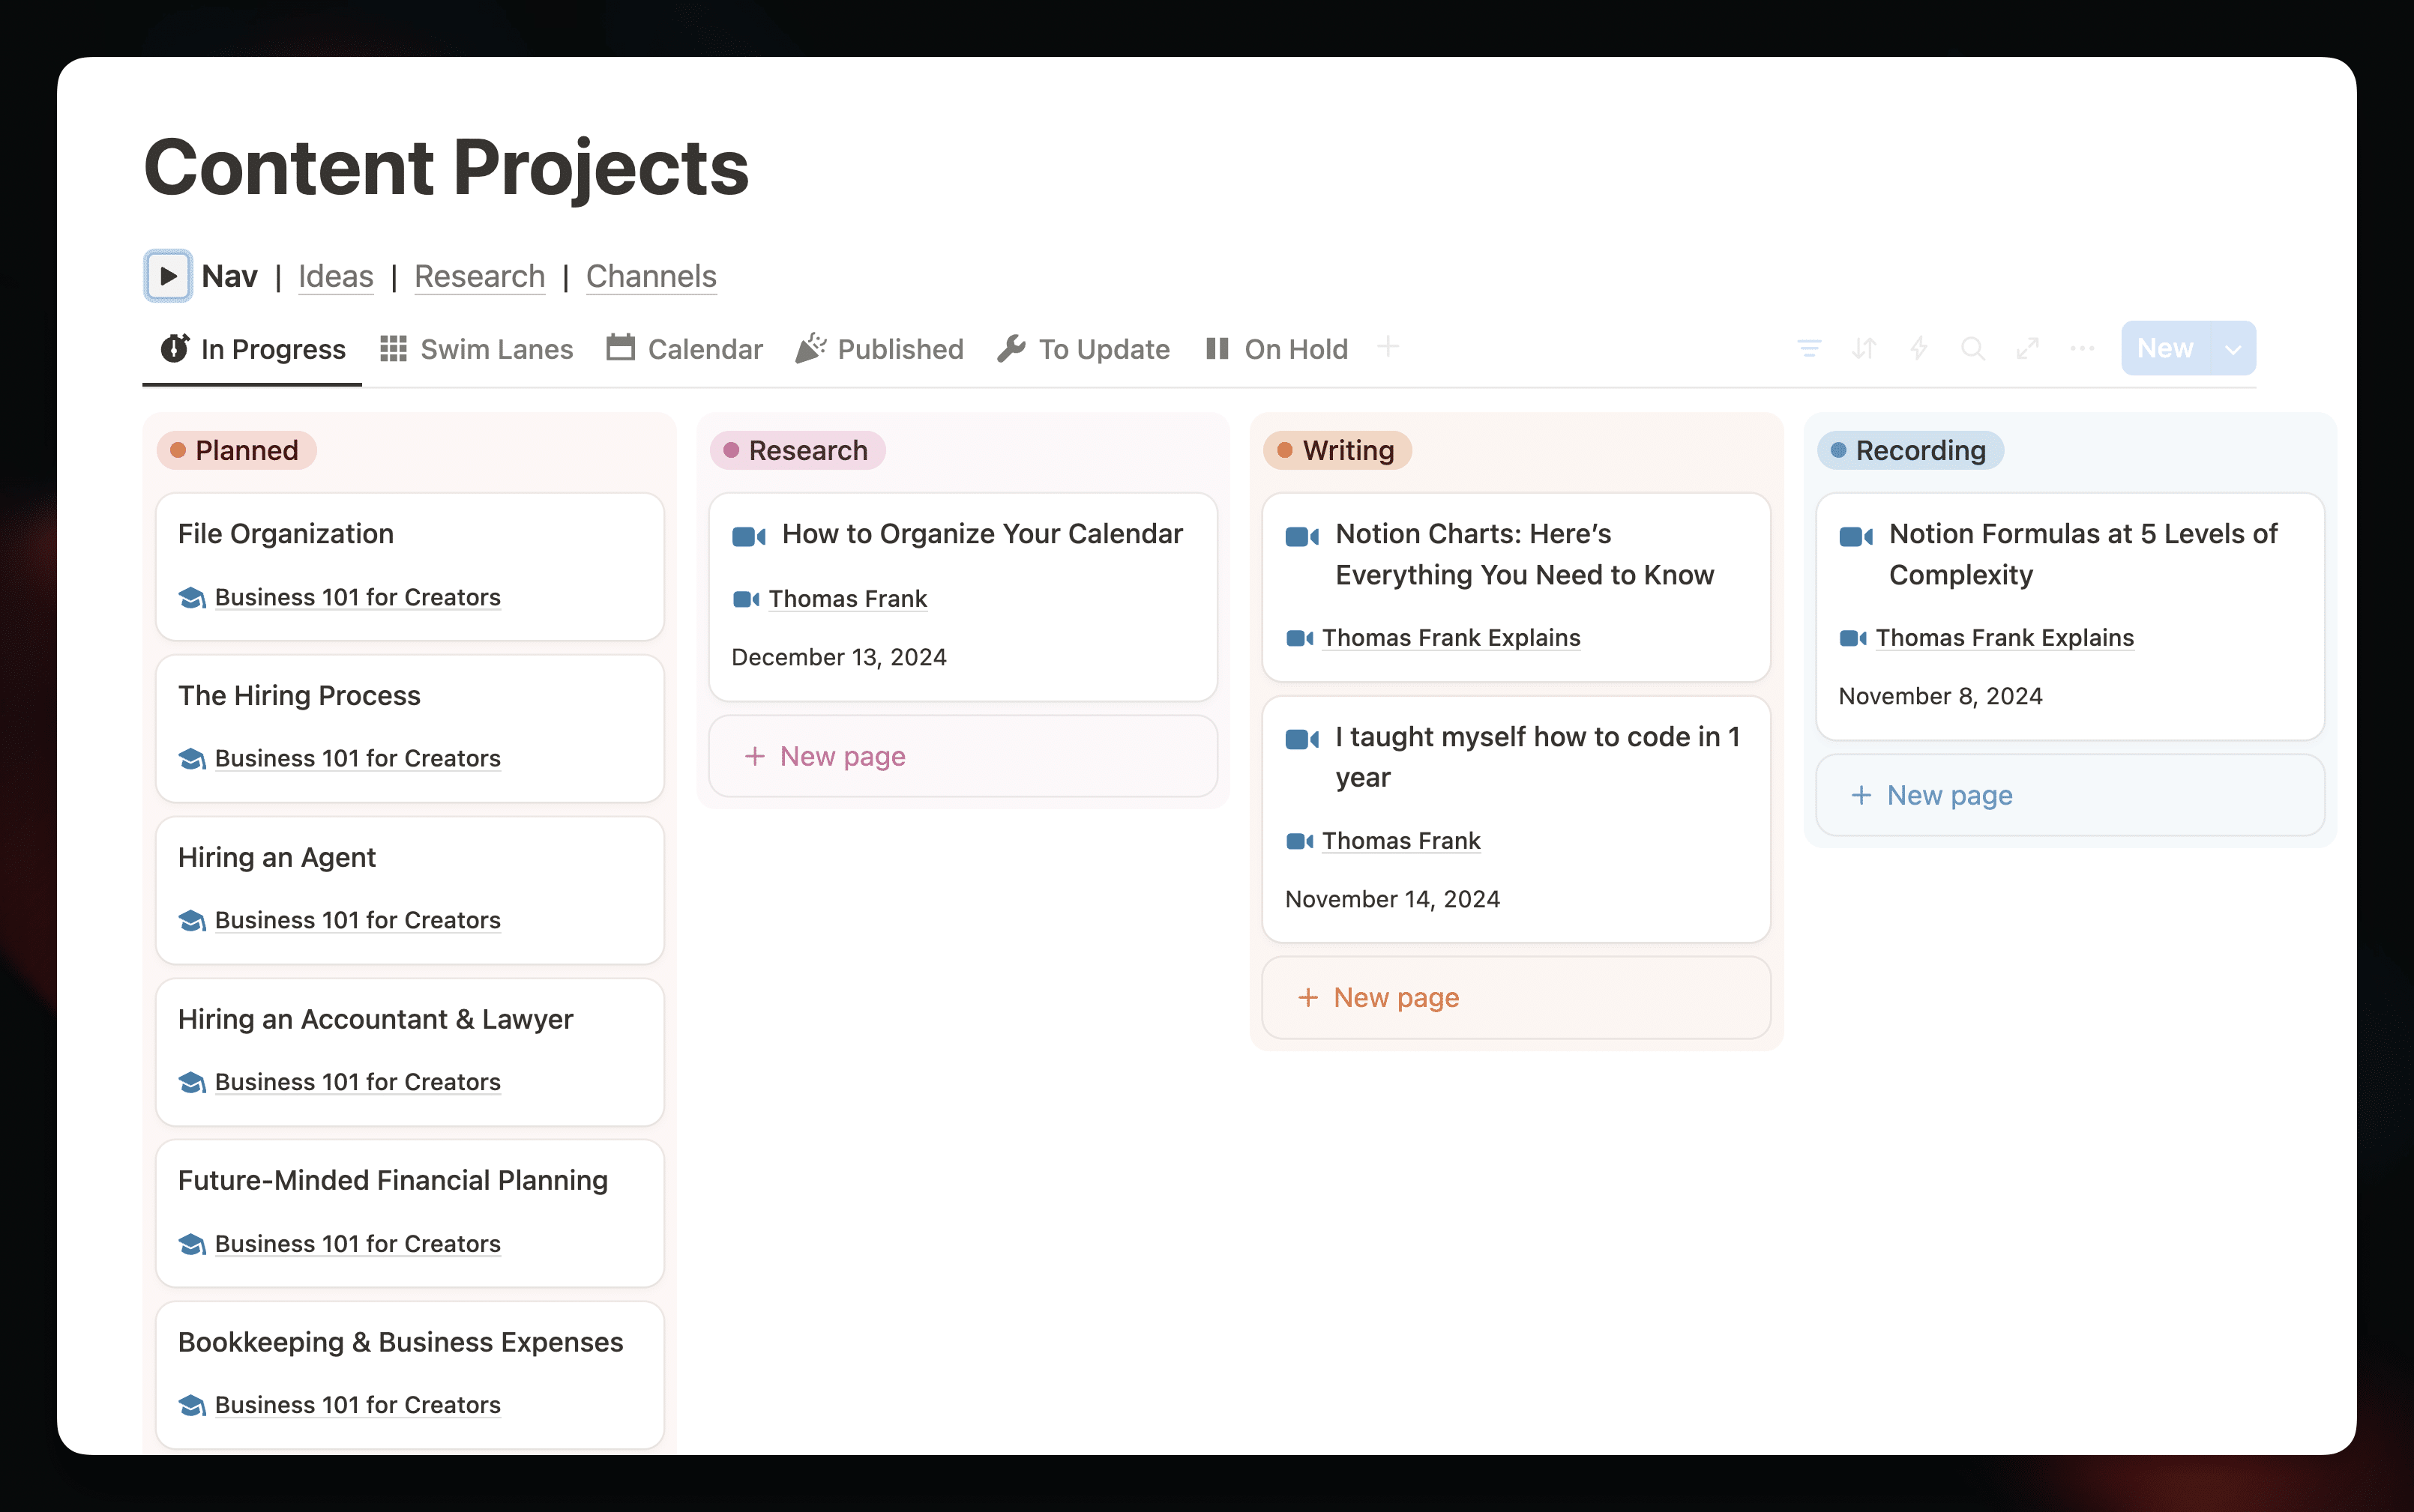Add New page in Research column
Viewport: 2414px width, 1512px height.
click(963, 756)
